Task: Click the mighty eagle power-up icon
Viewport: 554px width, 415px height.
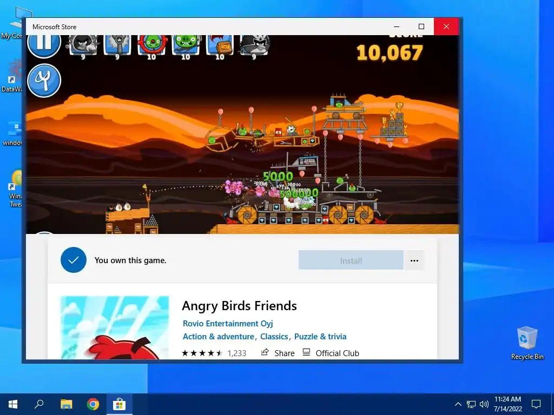Action: coord(254,46)
